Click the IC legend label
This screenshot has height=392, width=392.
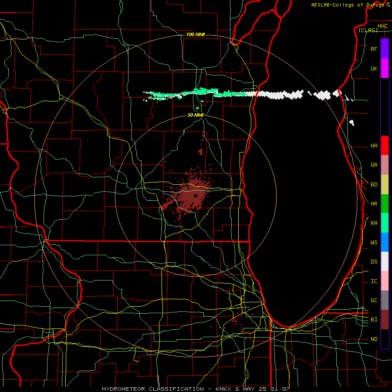pos(374,281)
